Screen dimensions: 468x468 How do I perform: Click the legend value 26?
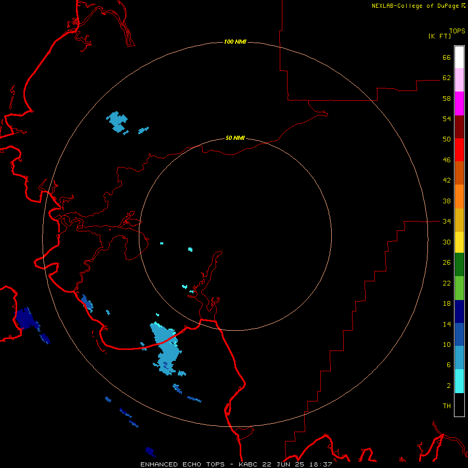click(x=447, y=263)
